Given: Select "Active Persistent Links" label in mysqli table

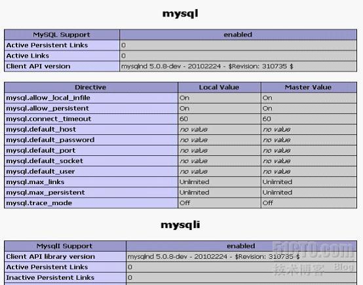Looking at the screenshot, I should [x=47, y=267].
